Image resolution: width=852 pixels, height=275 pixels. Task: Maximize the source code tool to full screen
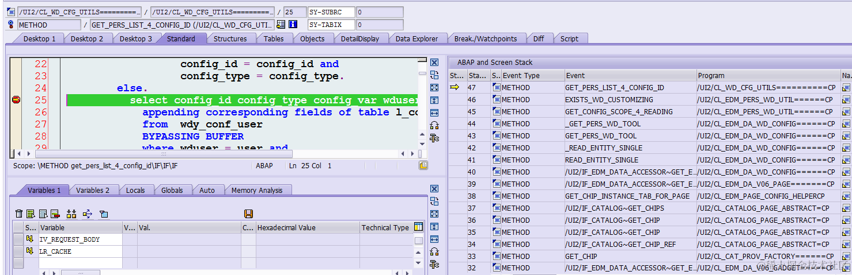434,87
